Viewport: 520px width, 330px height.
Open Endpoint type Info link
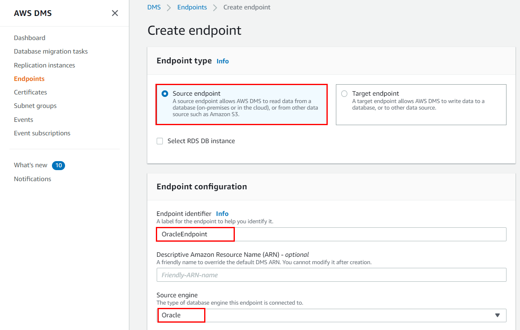[223, 61]
